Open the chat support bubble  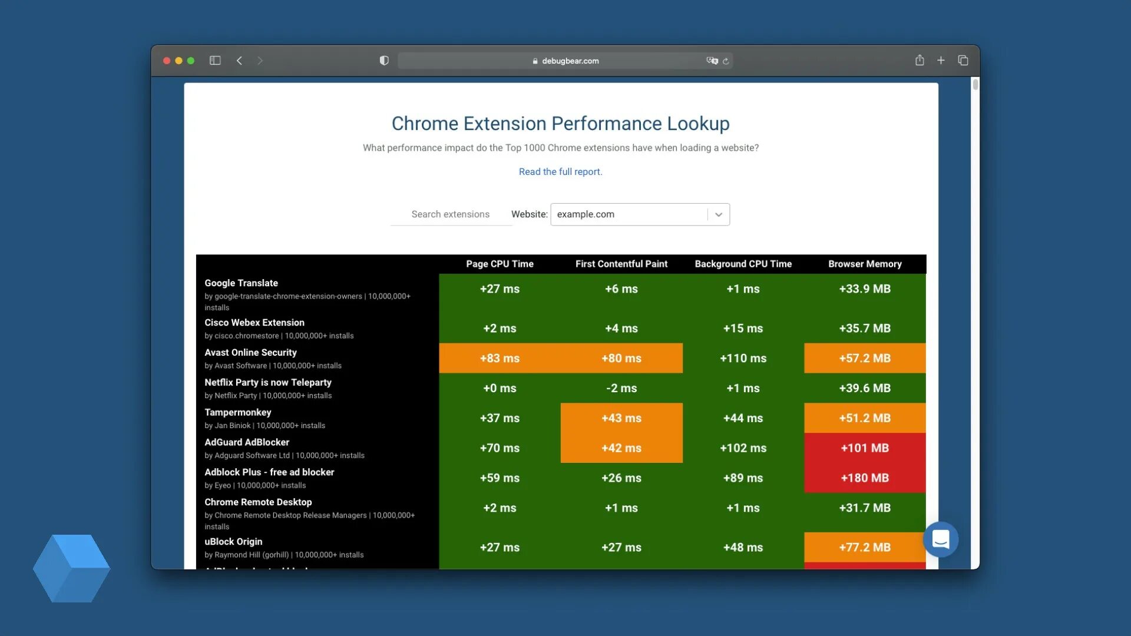point(941,539)
